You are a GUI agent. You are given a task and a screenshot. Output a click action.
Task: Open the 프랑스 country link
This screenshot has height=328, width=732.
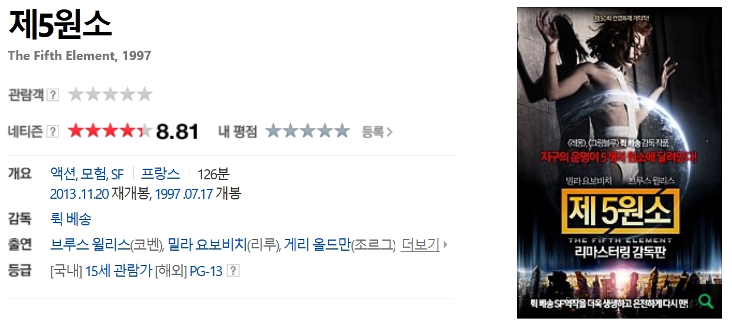point(160,173)
